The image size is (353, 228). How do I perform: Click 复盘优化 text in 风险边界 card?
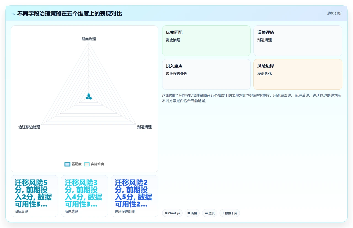[264, 74]
